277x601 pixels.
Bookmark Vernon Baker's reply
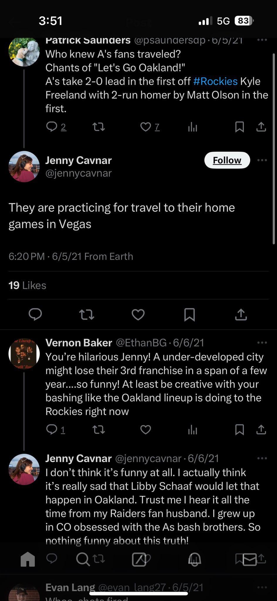(x=239, y=430)
